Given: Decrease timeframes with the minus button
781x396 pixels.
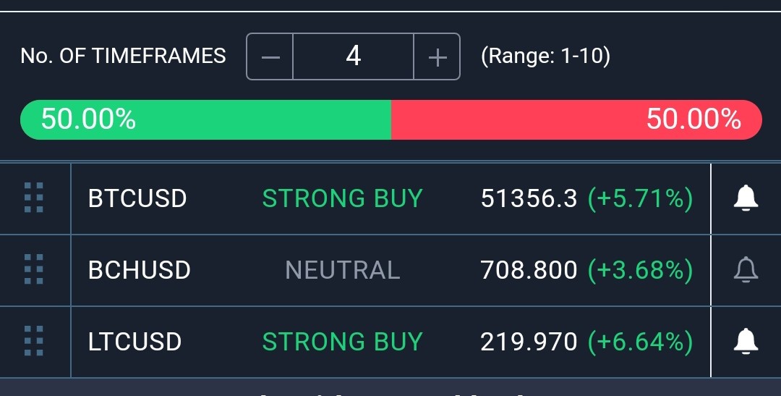Looking at the screenshot, I should (x=270, y=56).
